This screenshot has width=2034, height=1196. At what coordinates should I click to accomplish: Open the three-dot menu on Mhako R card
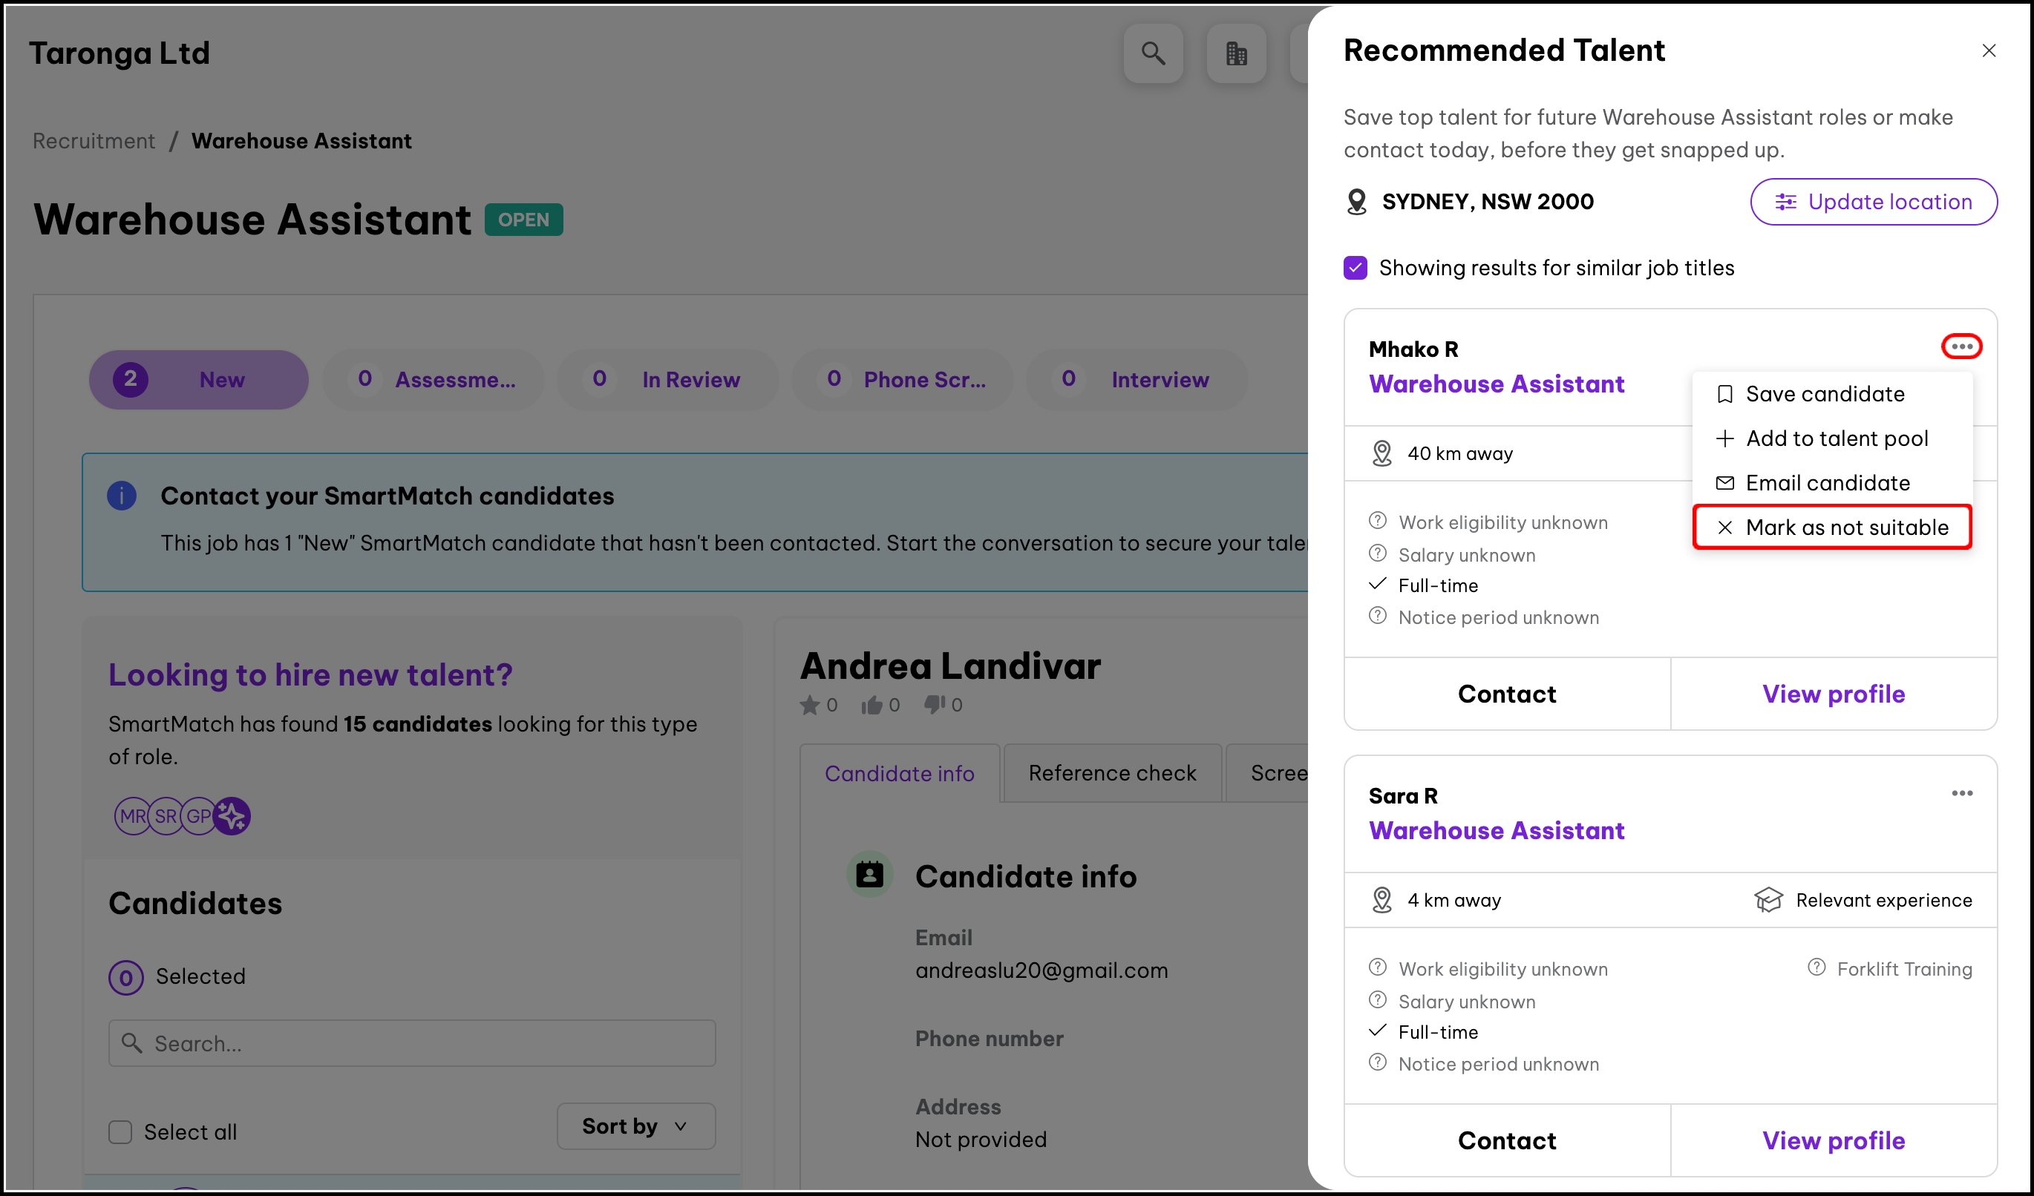point(1961,346)
